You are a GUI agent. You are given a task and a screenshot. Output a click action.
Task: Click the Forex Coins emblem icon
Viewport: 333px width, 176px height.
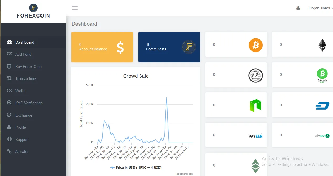pyautogui.click(x=189, y=47)
